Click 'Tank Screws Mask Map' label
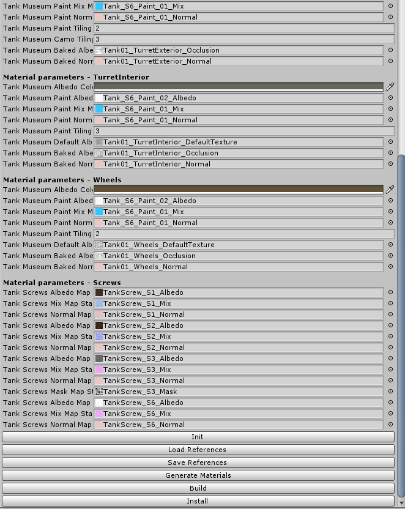This screenshot has height=509, width=405. click(x=48, y=392)
